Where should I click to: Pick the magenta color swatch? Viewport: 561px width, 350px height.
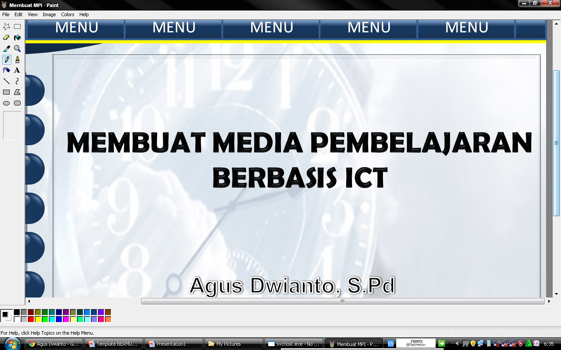66,319
